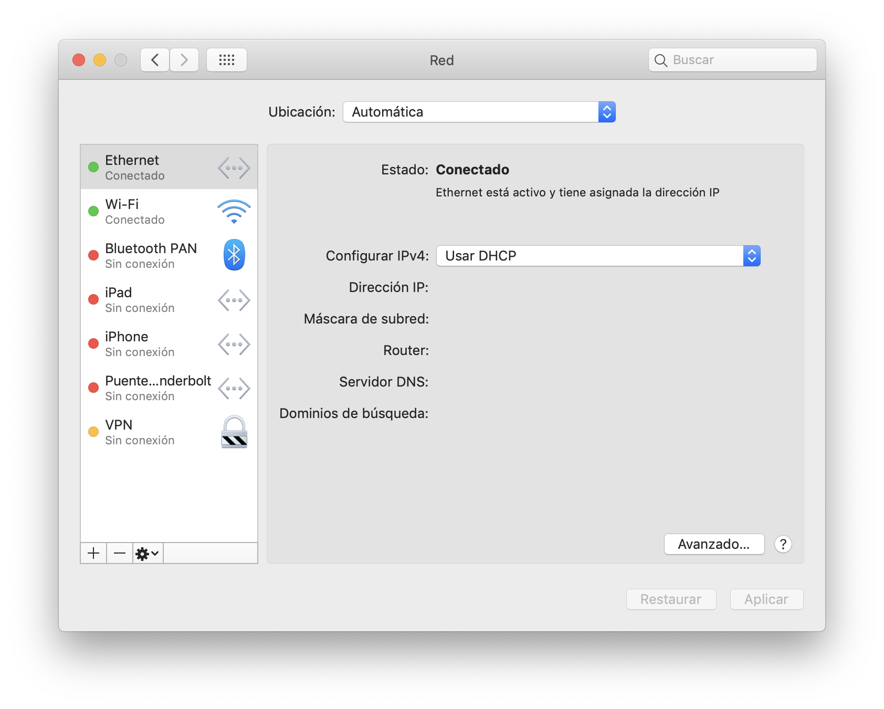The height and width of the screenshot is (709, 884).
Task: Navigate back with the left arrow
Action: 154,59
